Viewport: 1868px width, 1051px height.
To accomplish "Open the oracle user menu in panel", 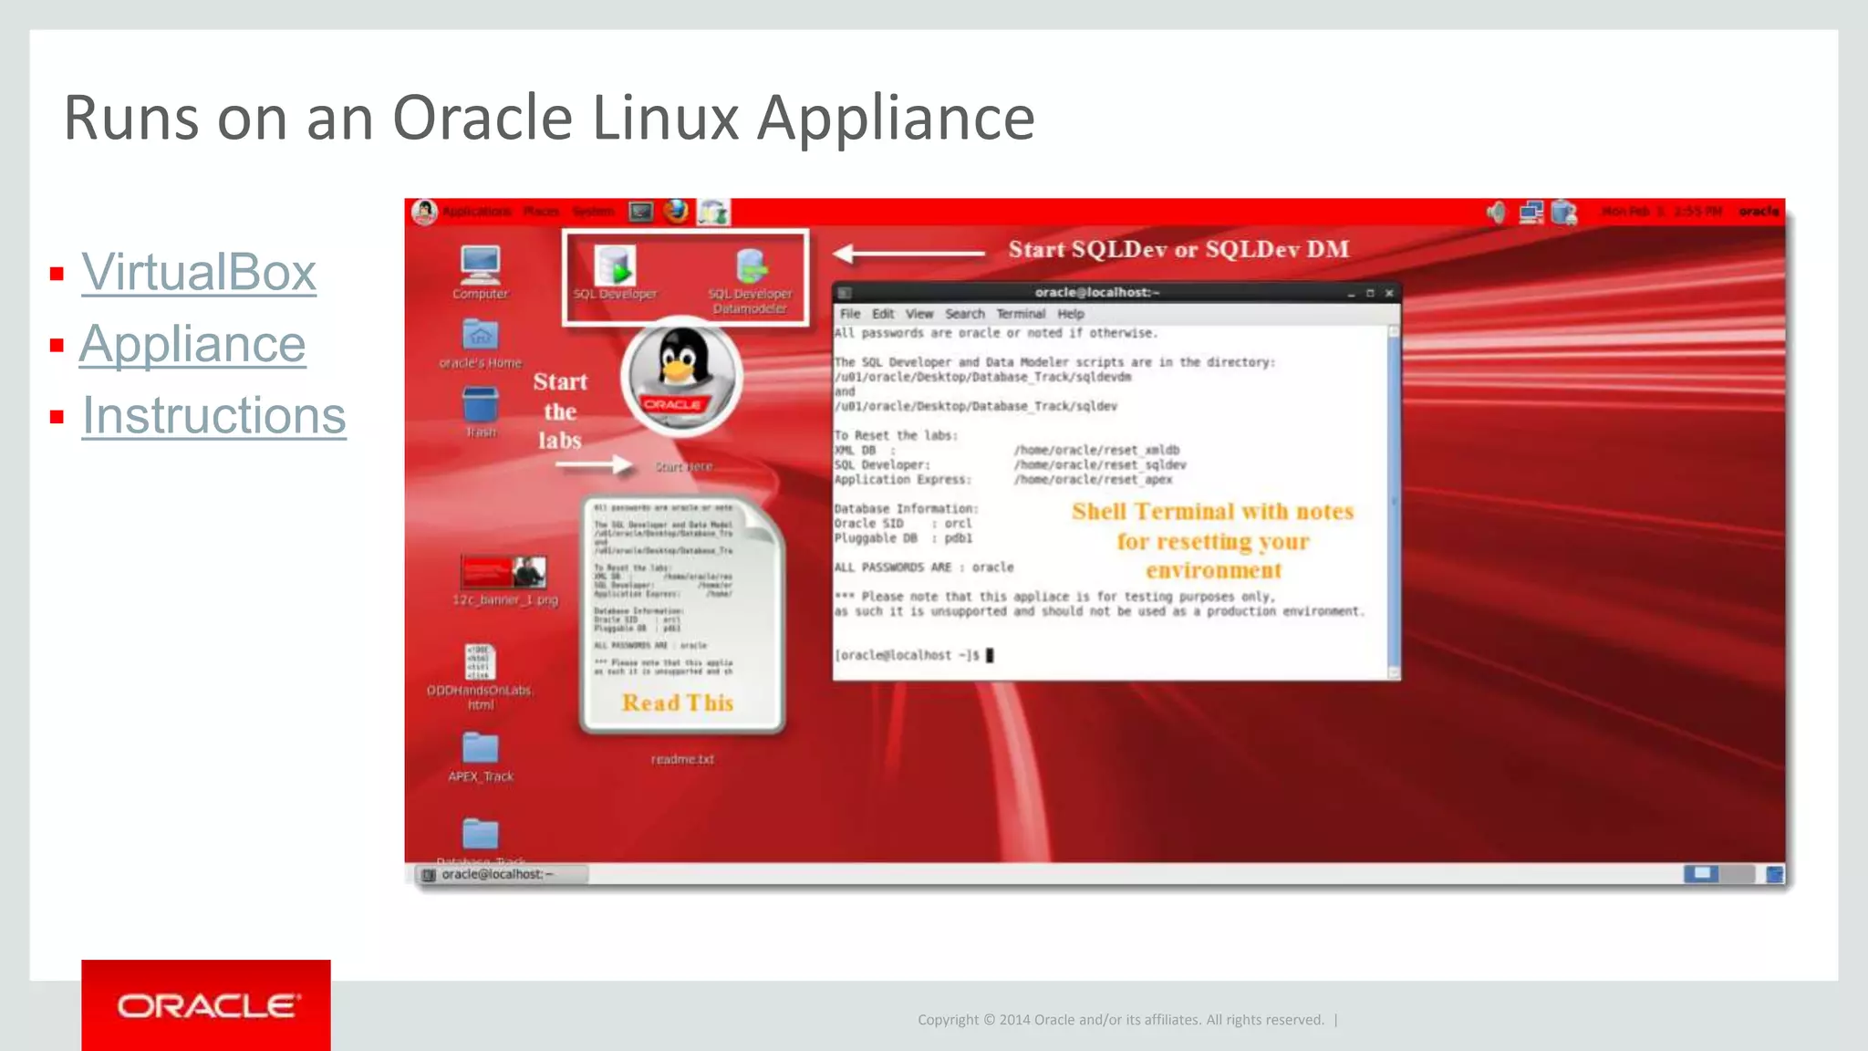I will (1759, 212).
